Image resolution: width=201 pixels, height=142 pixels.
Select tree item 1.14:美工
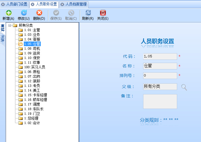click(32, 90)
